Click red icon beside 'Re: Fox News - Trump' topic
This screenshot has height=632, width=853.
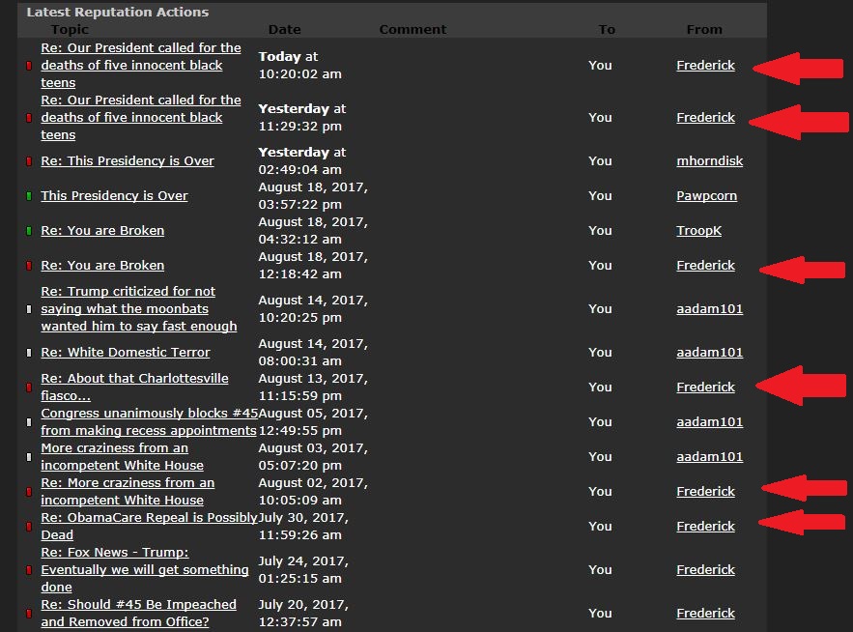pyautogui.click(x=29, y=570)
